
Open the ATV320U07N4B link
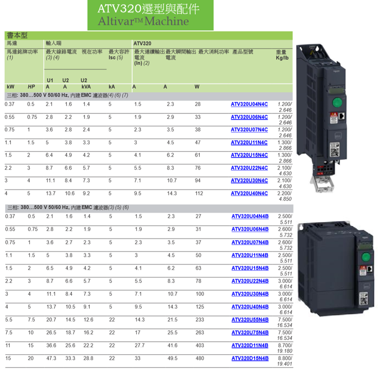[250, 242]
